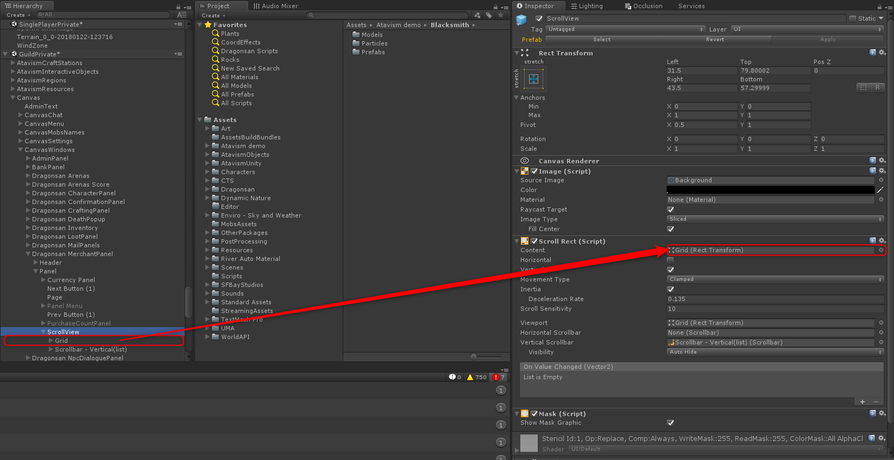Viewport: 894px width, 460px height.
Task: Open help icon for Image script component
Action: [872, 171]
